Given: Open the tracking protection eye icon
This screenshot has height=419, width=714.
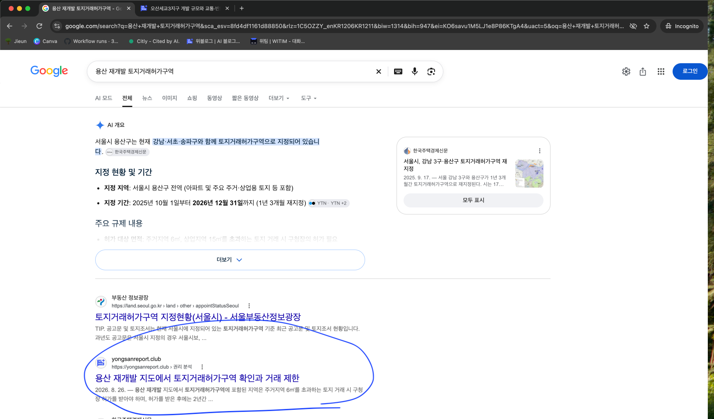Looking at the screenshot, I should [633, 26].
